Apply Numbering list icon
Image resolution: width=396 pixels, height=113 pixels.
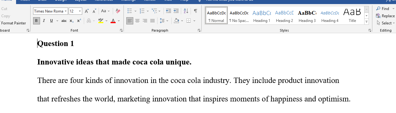[x=142, y=11]
